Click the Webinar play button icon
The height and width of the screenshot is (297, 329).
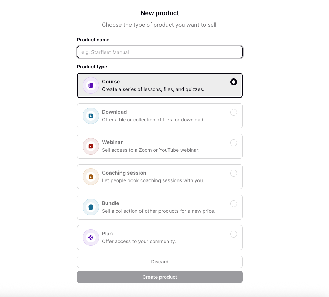pyautogui.click(x=90, y=146)
